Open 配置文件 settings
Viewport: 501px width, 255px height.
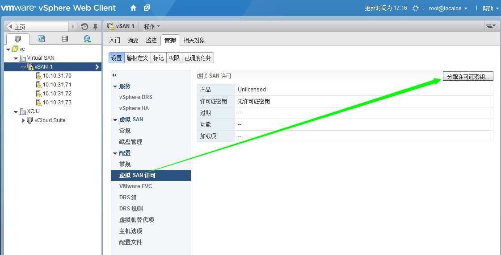[x=131, y=242]
